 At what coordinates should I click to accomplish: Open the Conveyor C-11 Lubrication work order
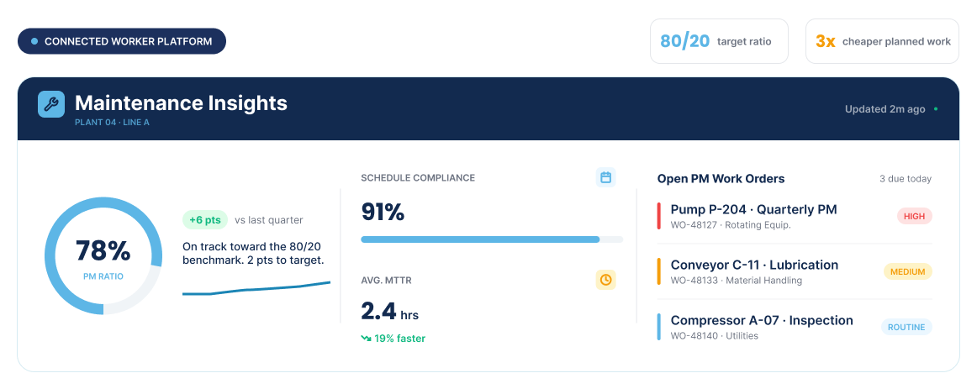[x=795, y=271]
